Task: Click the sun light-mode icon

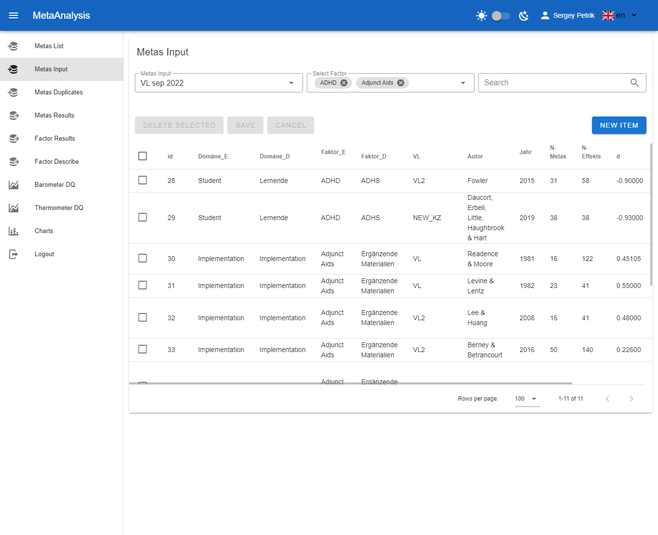Action: click(481, 16)
